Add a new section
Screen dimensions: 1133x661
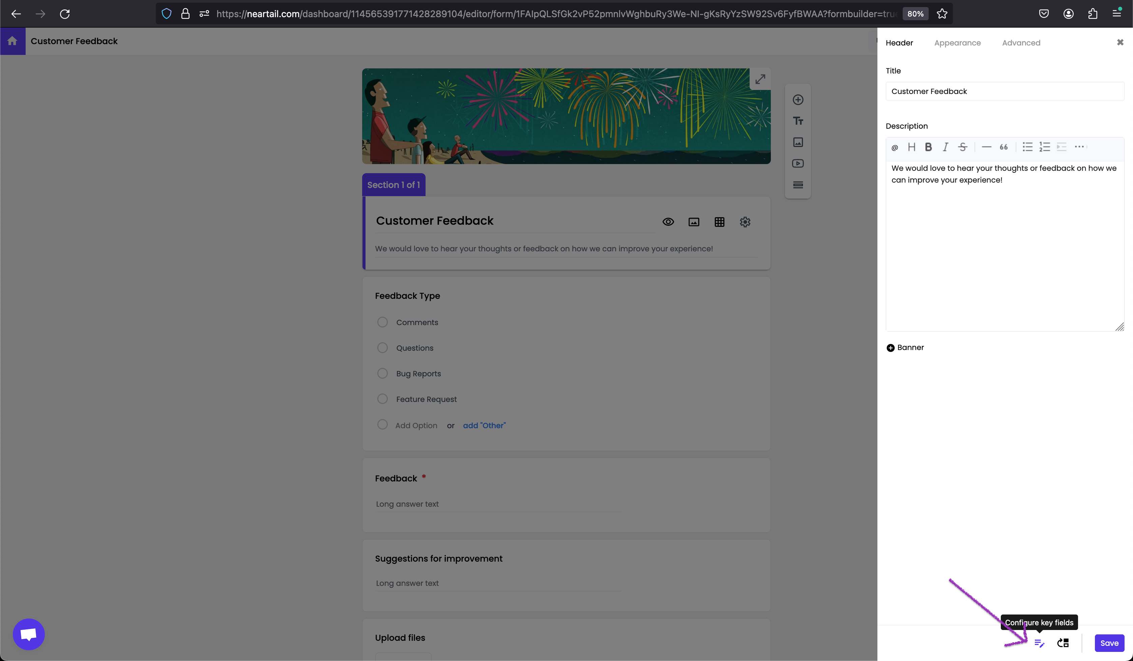point(797,185)
